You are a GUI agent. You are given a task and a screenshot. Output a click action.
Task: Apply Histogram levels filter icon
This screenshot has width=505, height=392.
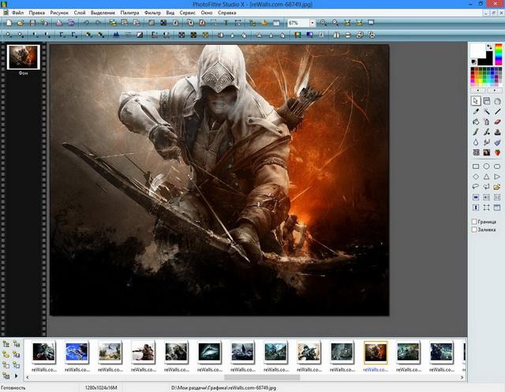click(x=116, y=35)
